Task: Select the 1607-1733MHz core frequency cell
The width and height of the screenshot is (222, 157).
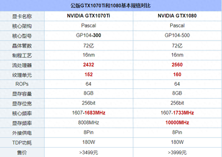Action: (x=177, y=113)
